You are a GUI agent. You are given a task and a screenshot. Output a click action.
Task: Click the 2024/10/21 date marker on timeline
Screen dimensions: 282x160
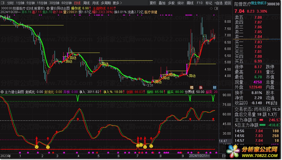(199, 156)
